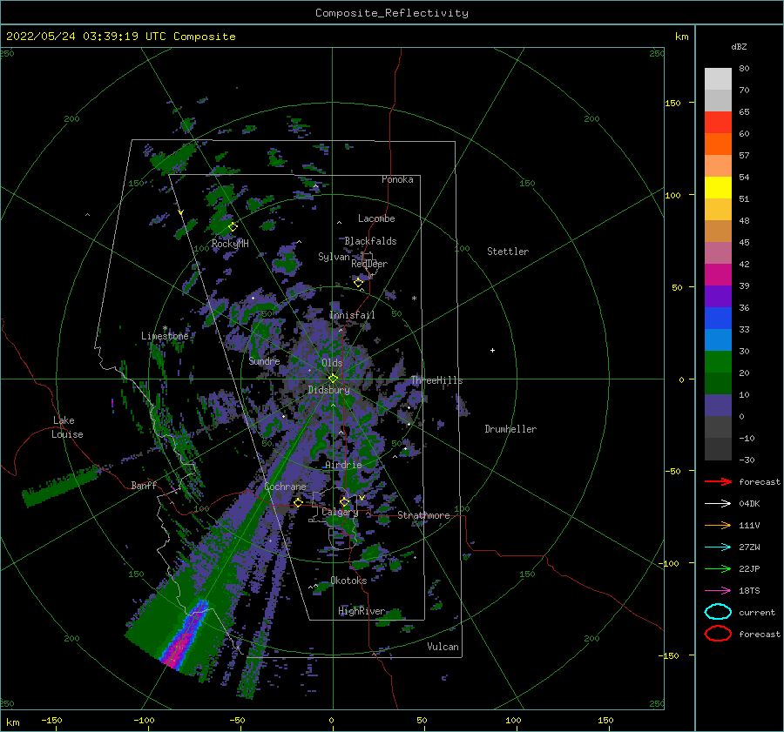The height and width of the screenshot is (732, 784).
Task: Click the asterisk marker above Limestone
Action: [x=165, y=328]
